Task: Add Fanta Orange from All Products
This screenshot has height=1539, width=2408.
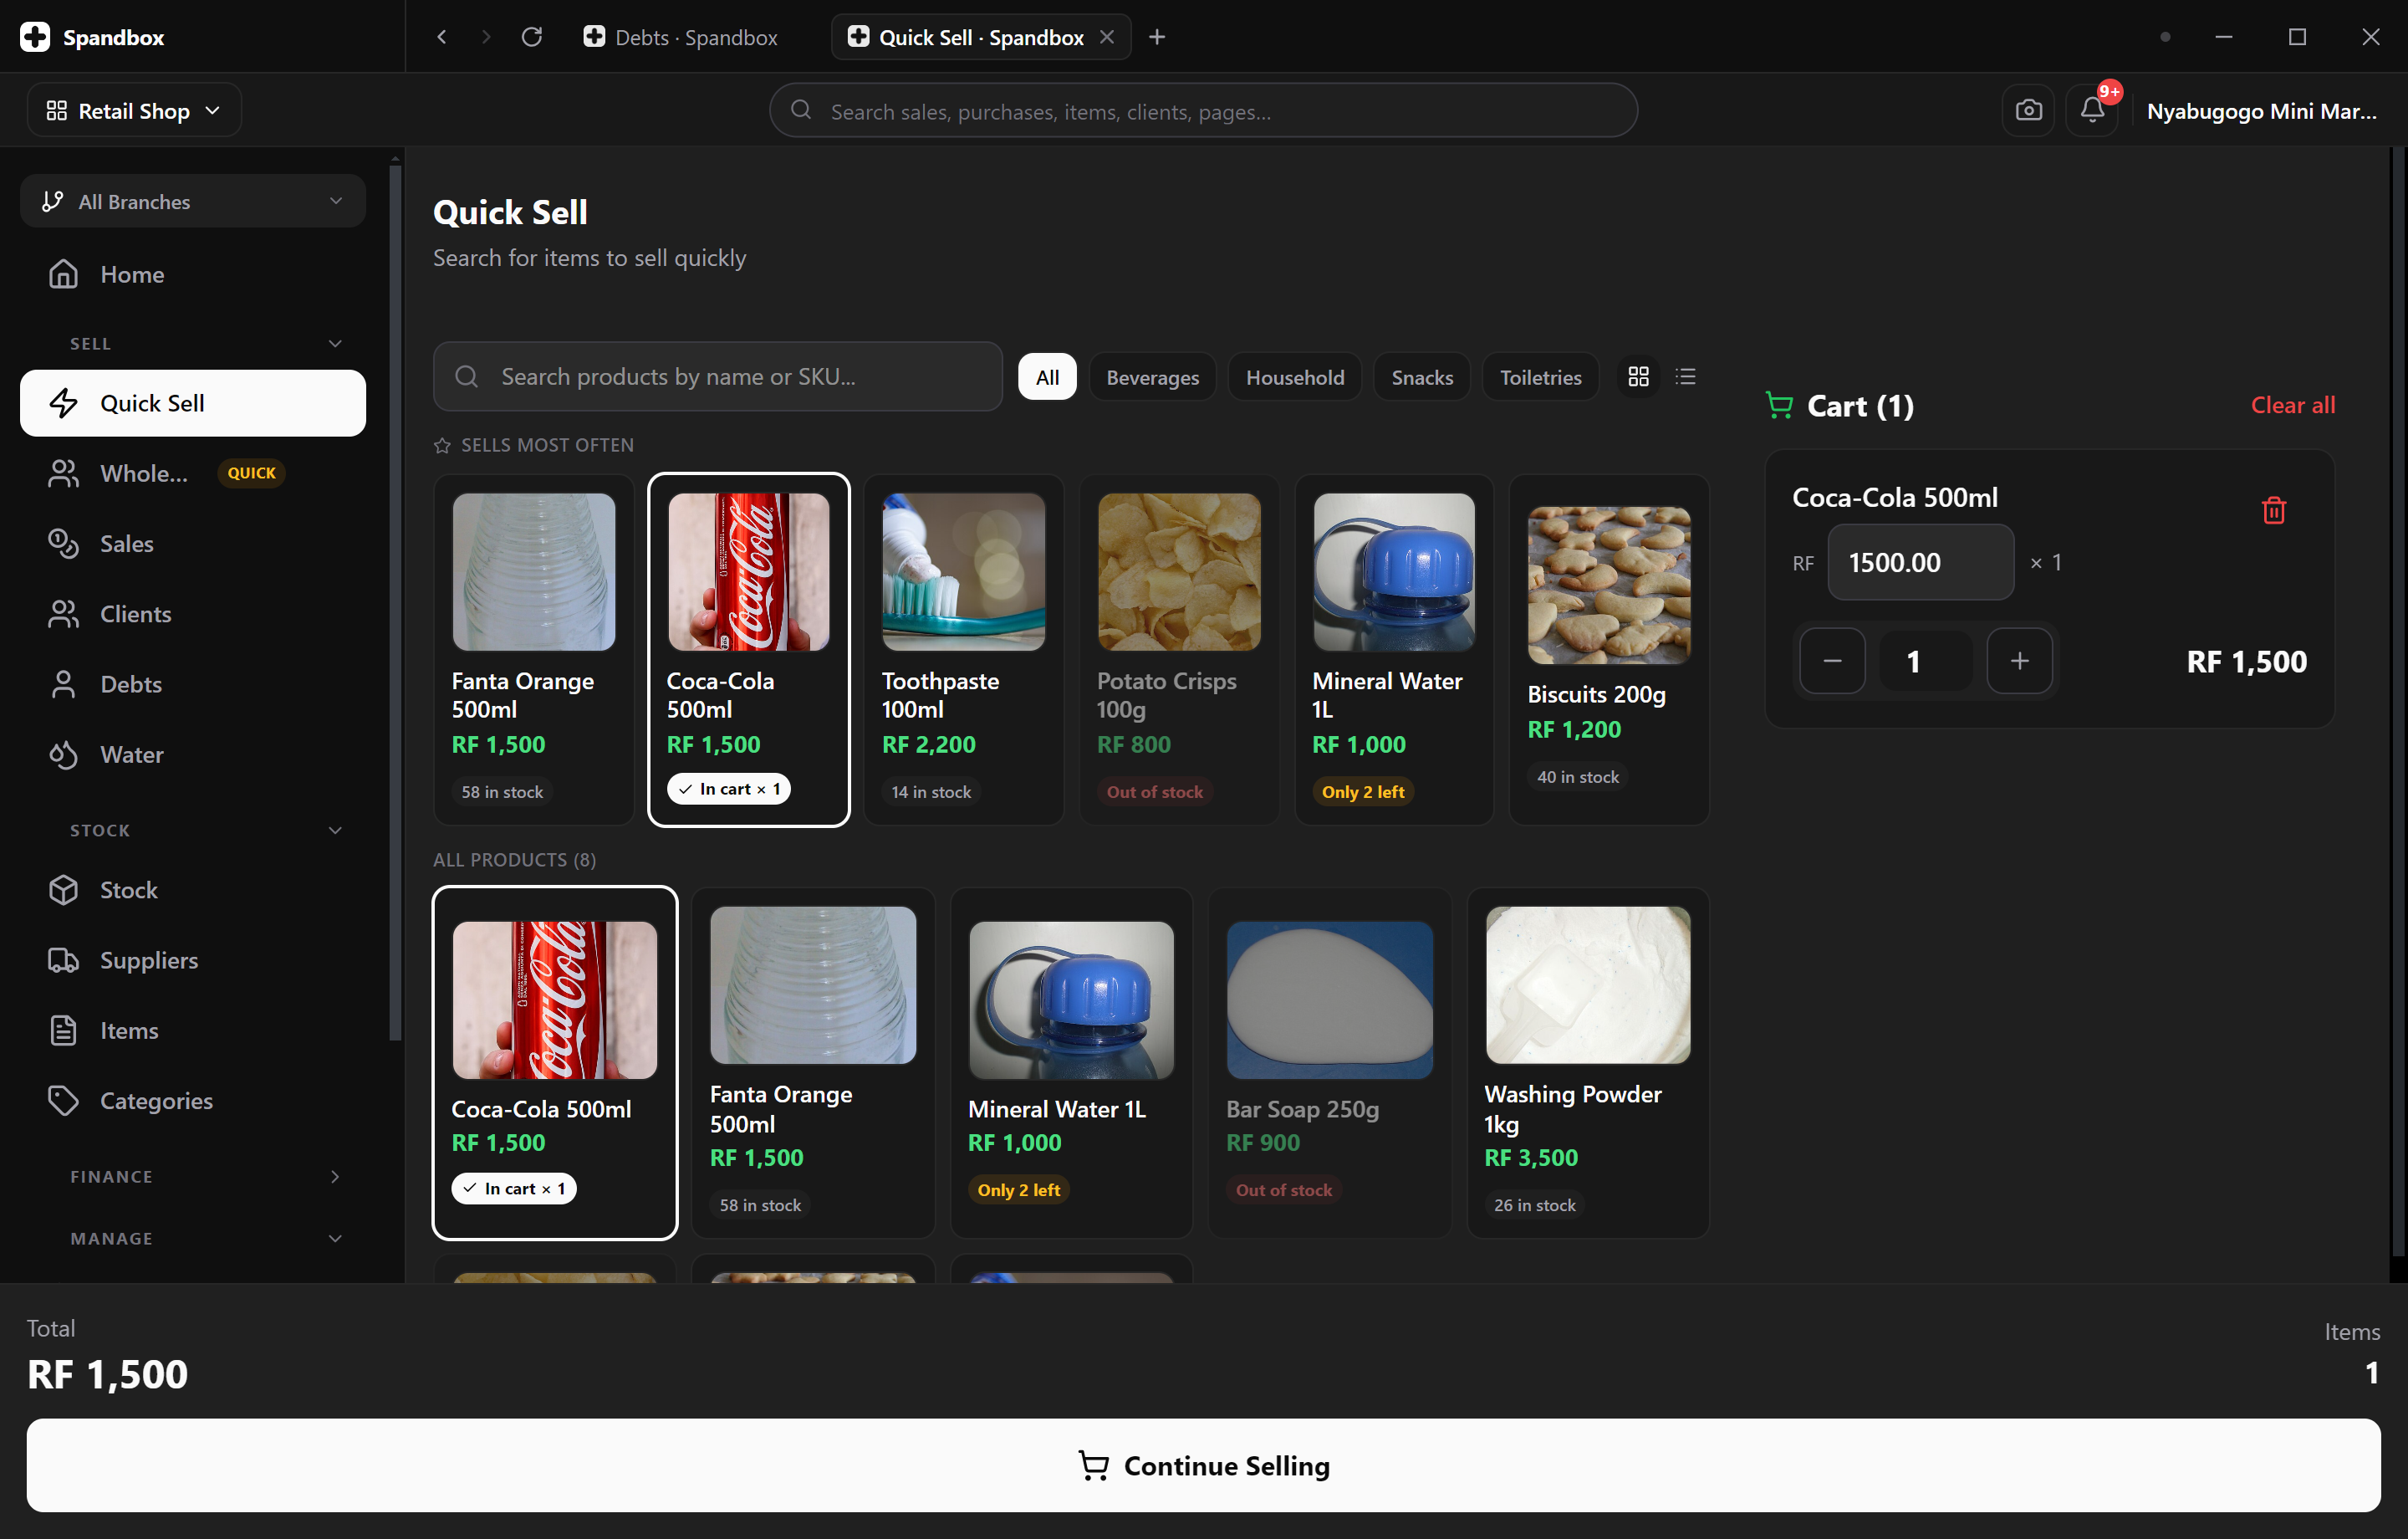Action: pos(813,1064)
